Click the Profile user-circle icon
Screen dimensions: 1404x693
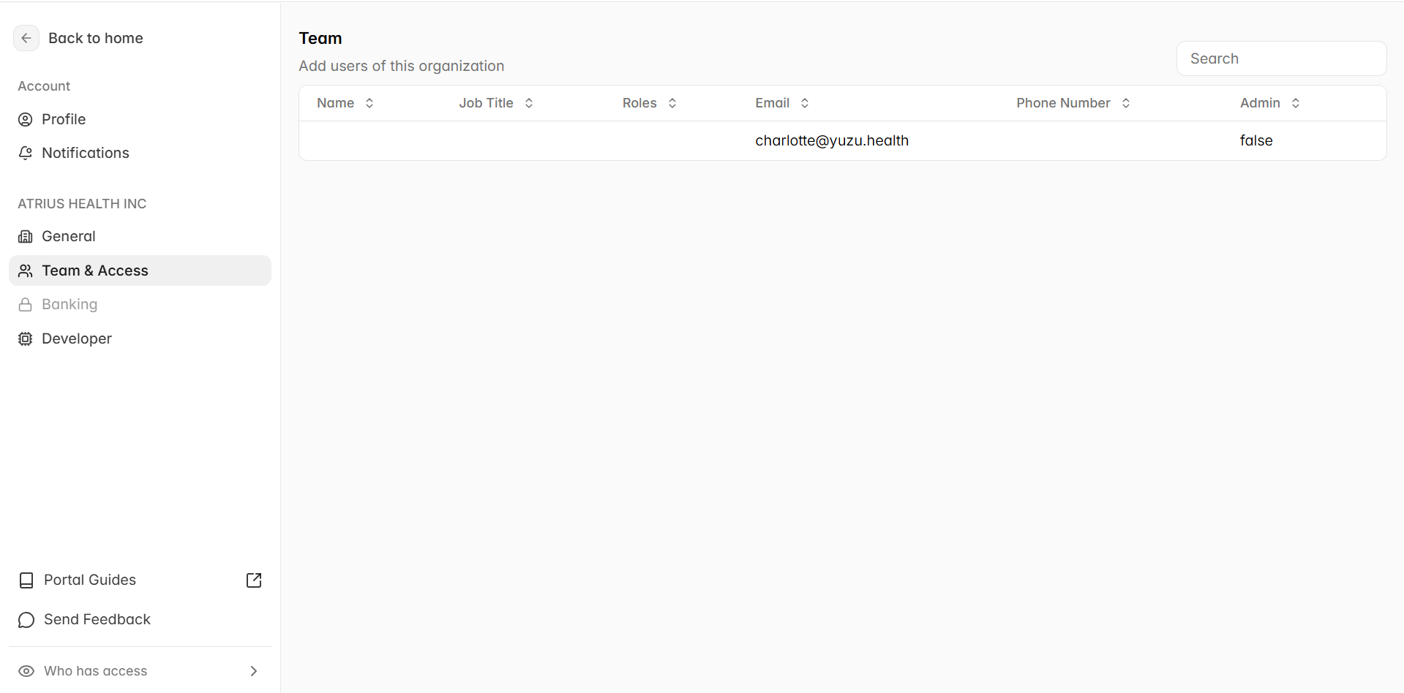pos(26,120)
